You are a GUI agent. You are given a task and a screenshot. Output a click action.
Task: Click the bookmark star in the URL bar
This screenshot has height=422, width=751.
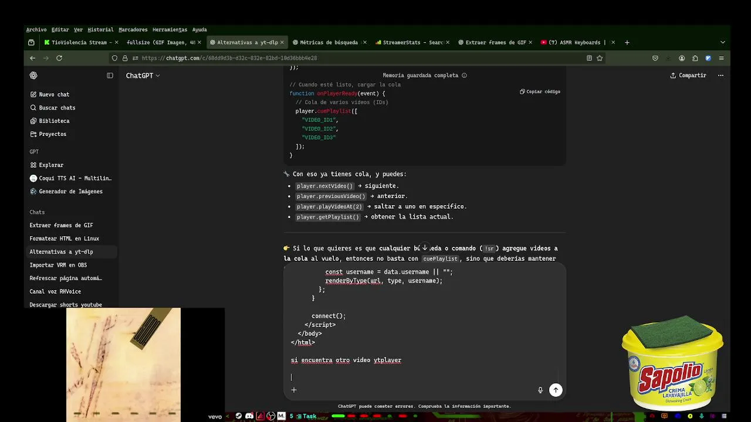click(x=600, y=58)
